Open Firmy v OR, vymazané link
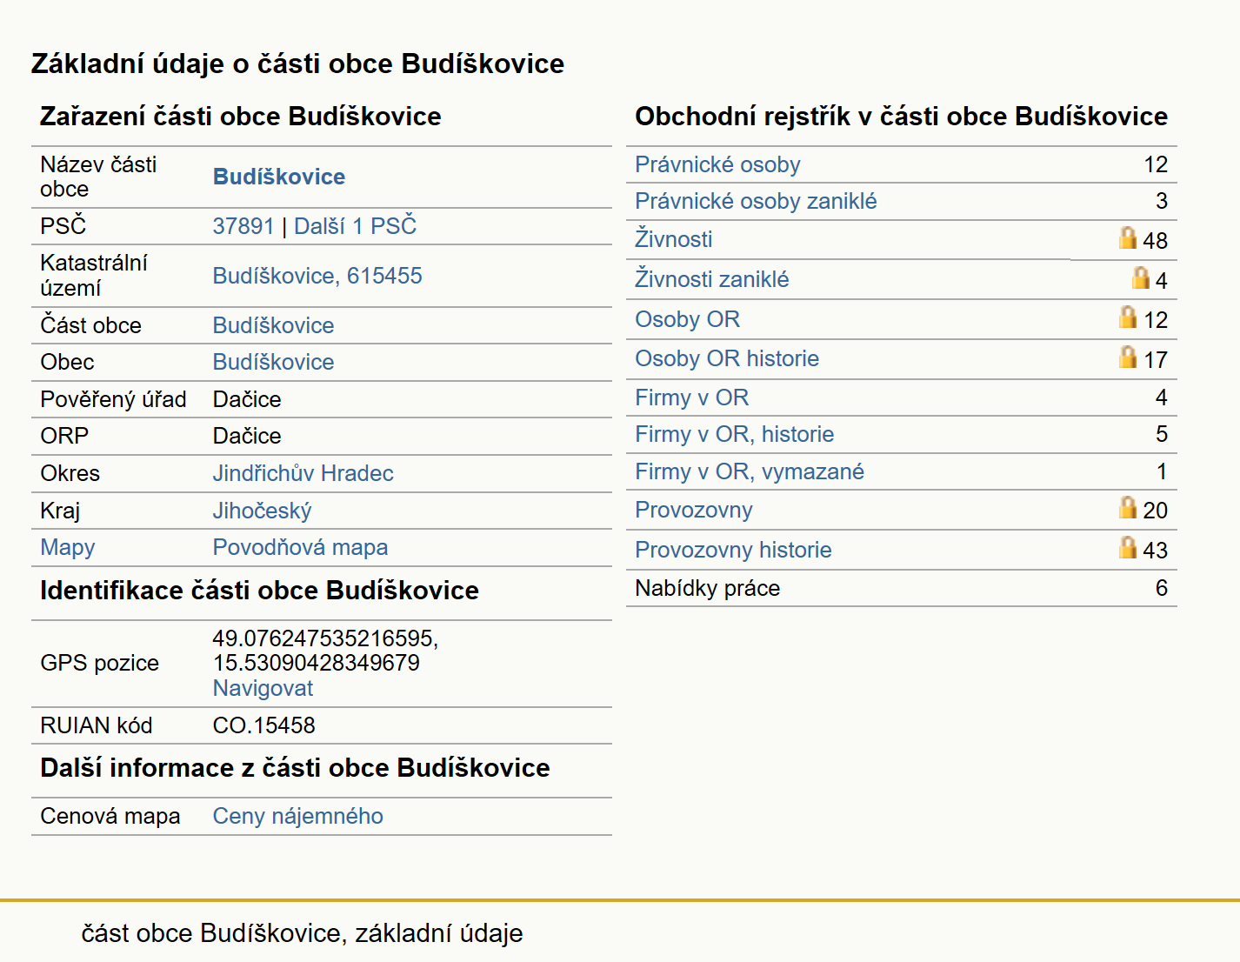Screen dimensions: 1240x962 pos(750,471)
